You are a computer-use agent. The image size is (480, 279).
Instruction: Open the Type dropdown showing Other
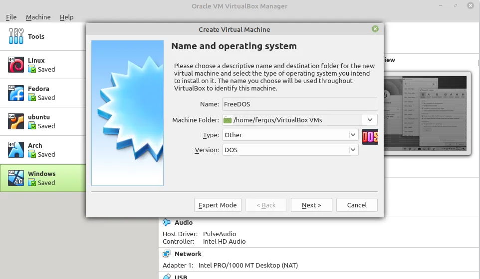(353, 135)
